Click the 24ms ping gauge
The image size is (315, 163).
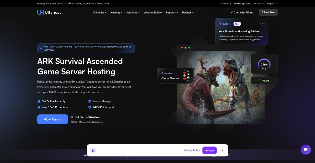tap(264, 64)
